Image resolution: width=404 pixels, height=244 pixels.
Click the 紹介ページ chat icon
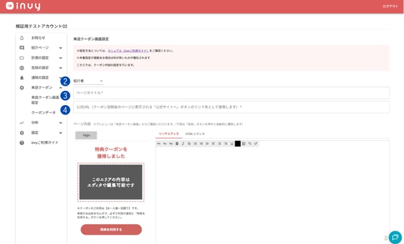22,48
